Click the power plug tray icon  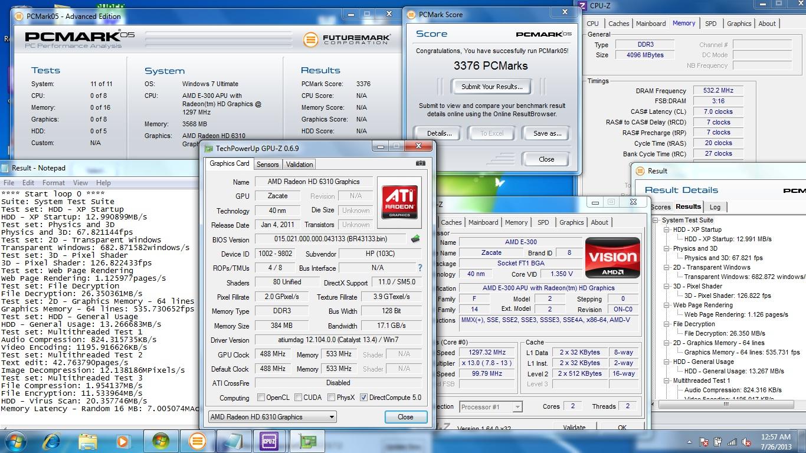tap(718, 442)
